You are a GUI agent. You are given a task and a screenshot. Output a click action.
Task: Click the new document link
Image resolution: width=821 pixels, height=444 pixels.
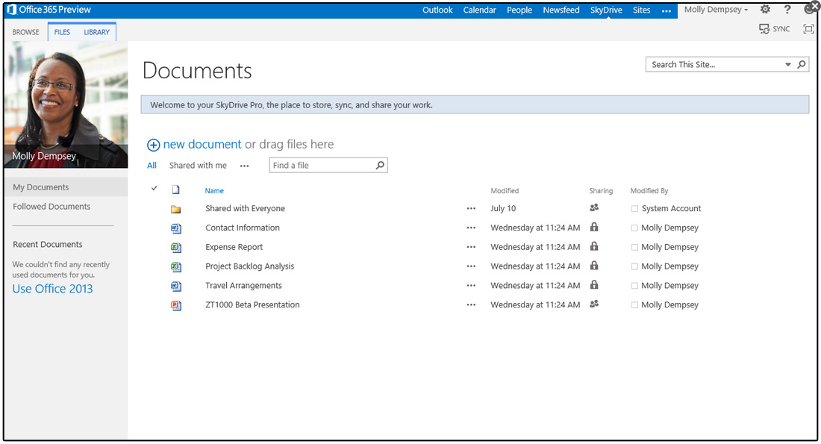(x=202, y=144)
